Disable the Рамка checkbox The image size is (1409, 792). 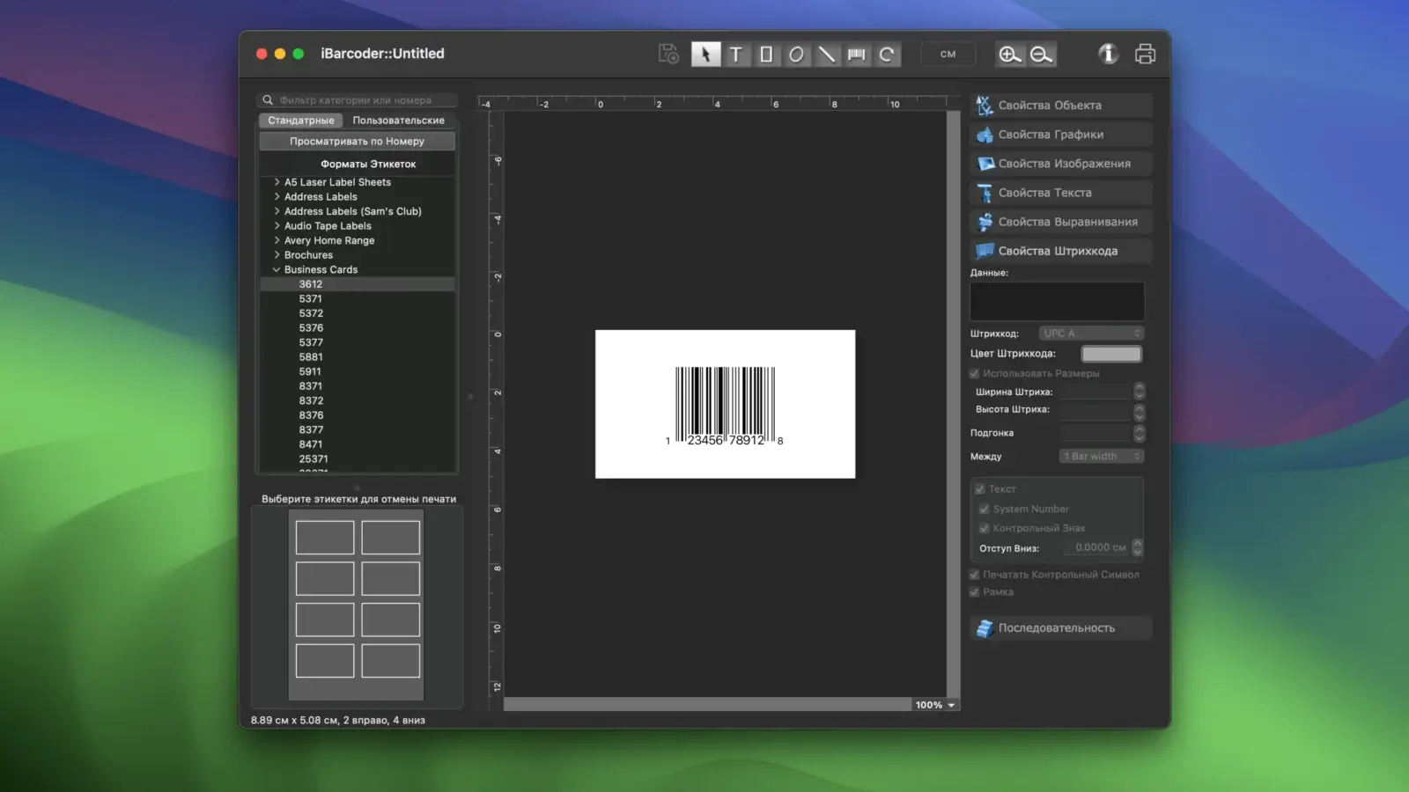tap(975, 591)
